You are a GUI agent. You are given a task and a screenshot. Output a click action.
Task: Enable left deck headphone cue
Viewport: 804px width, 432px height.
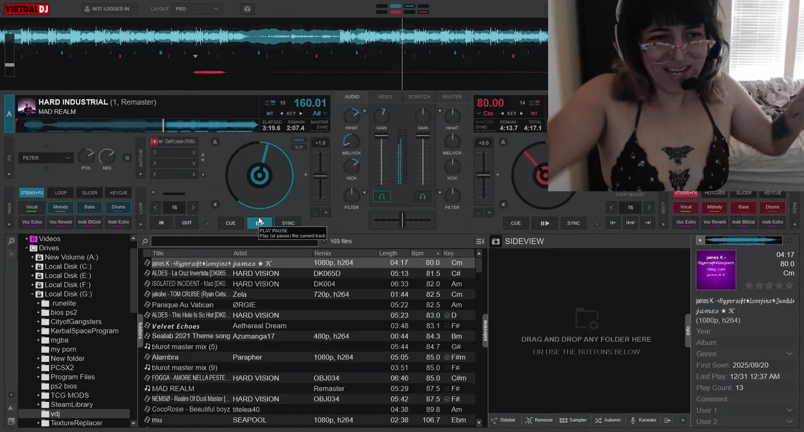coord(381,196)
